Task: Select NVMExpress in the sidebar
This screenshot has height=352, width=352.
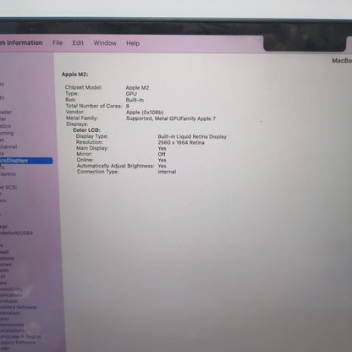Action: tap(8, 174)
